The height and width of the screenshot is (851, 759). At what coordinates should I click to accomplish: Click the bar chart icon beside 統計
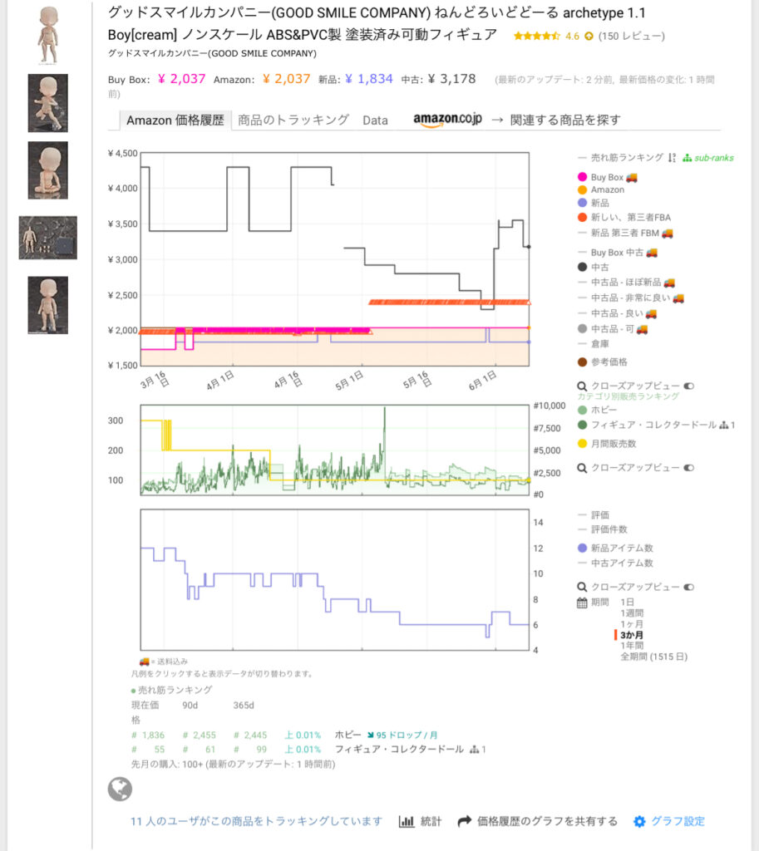pyautogui.click(x=407, y=822)
